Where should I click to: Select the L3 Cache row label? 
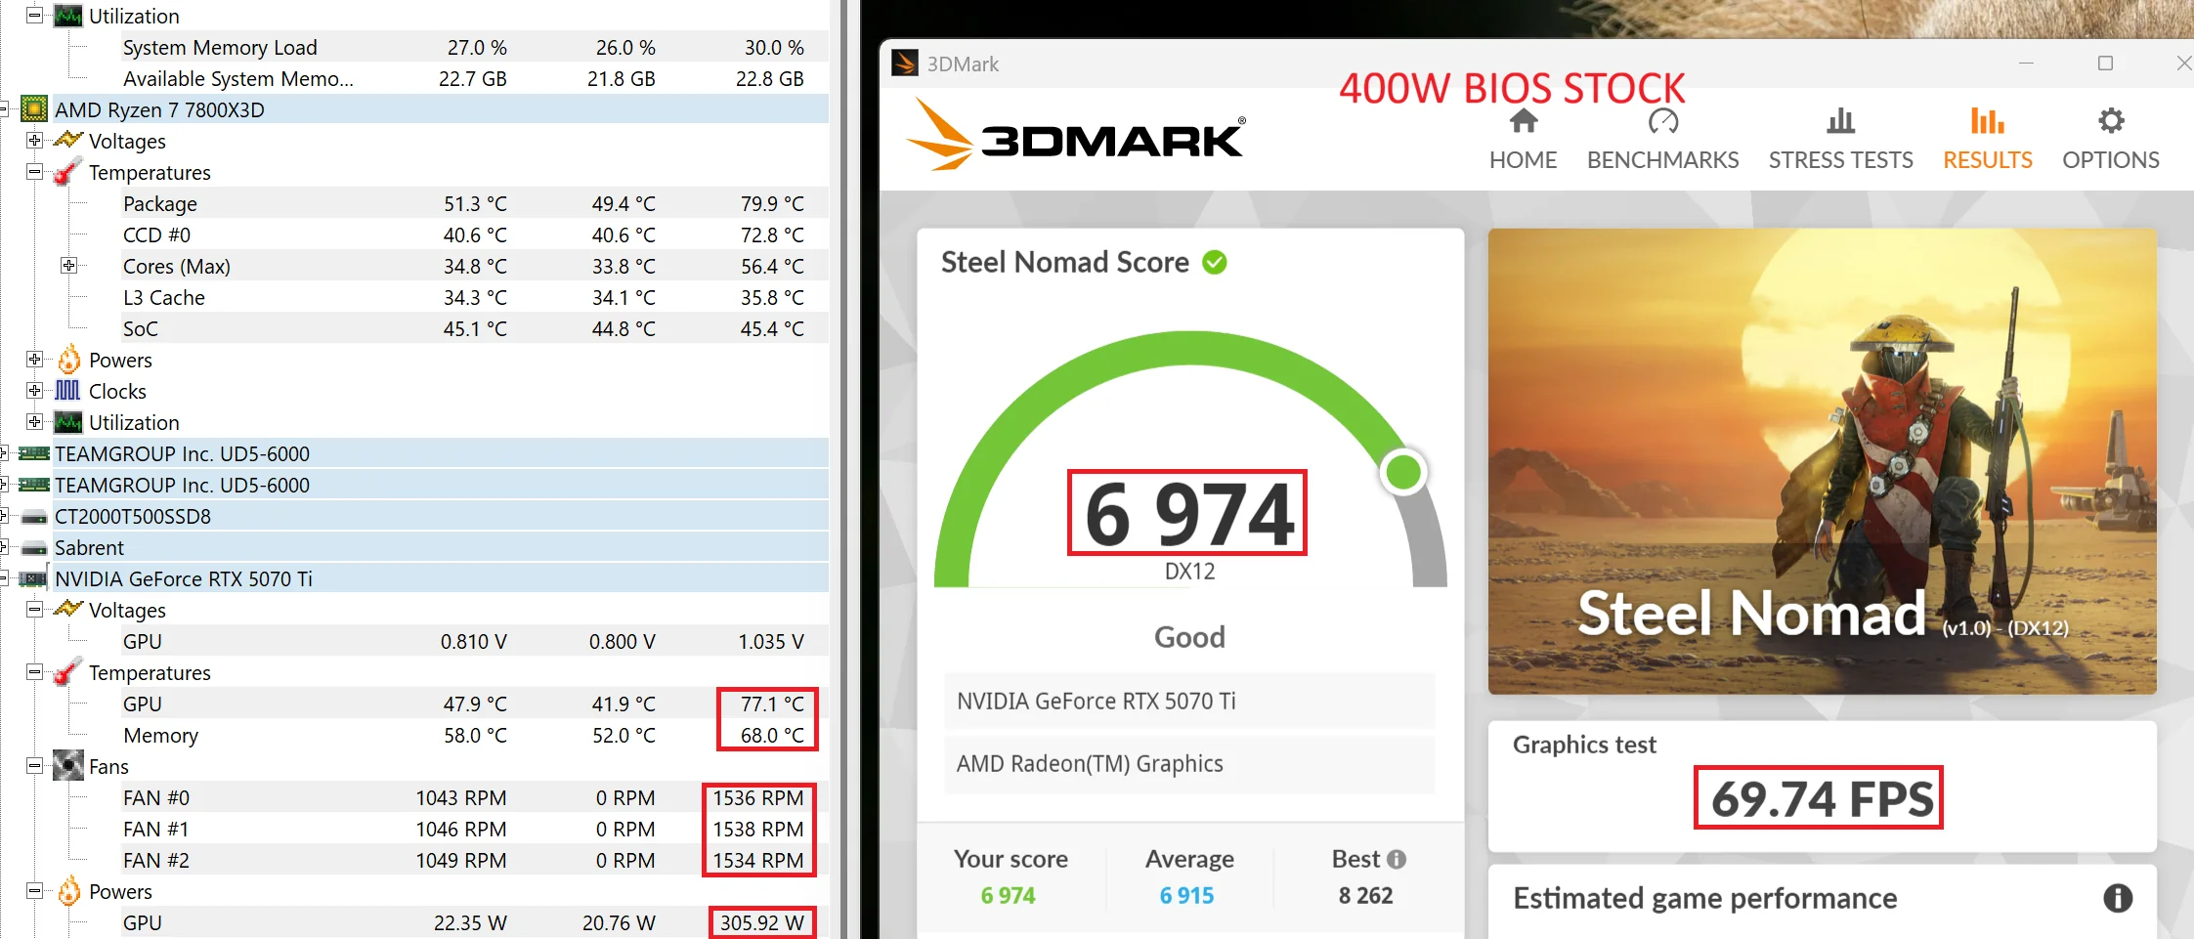coord(164,297)
